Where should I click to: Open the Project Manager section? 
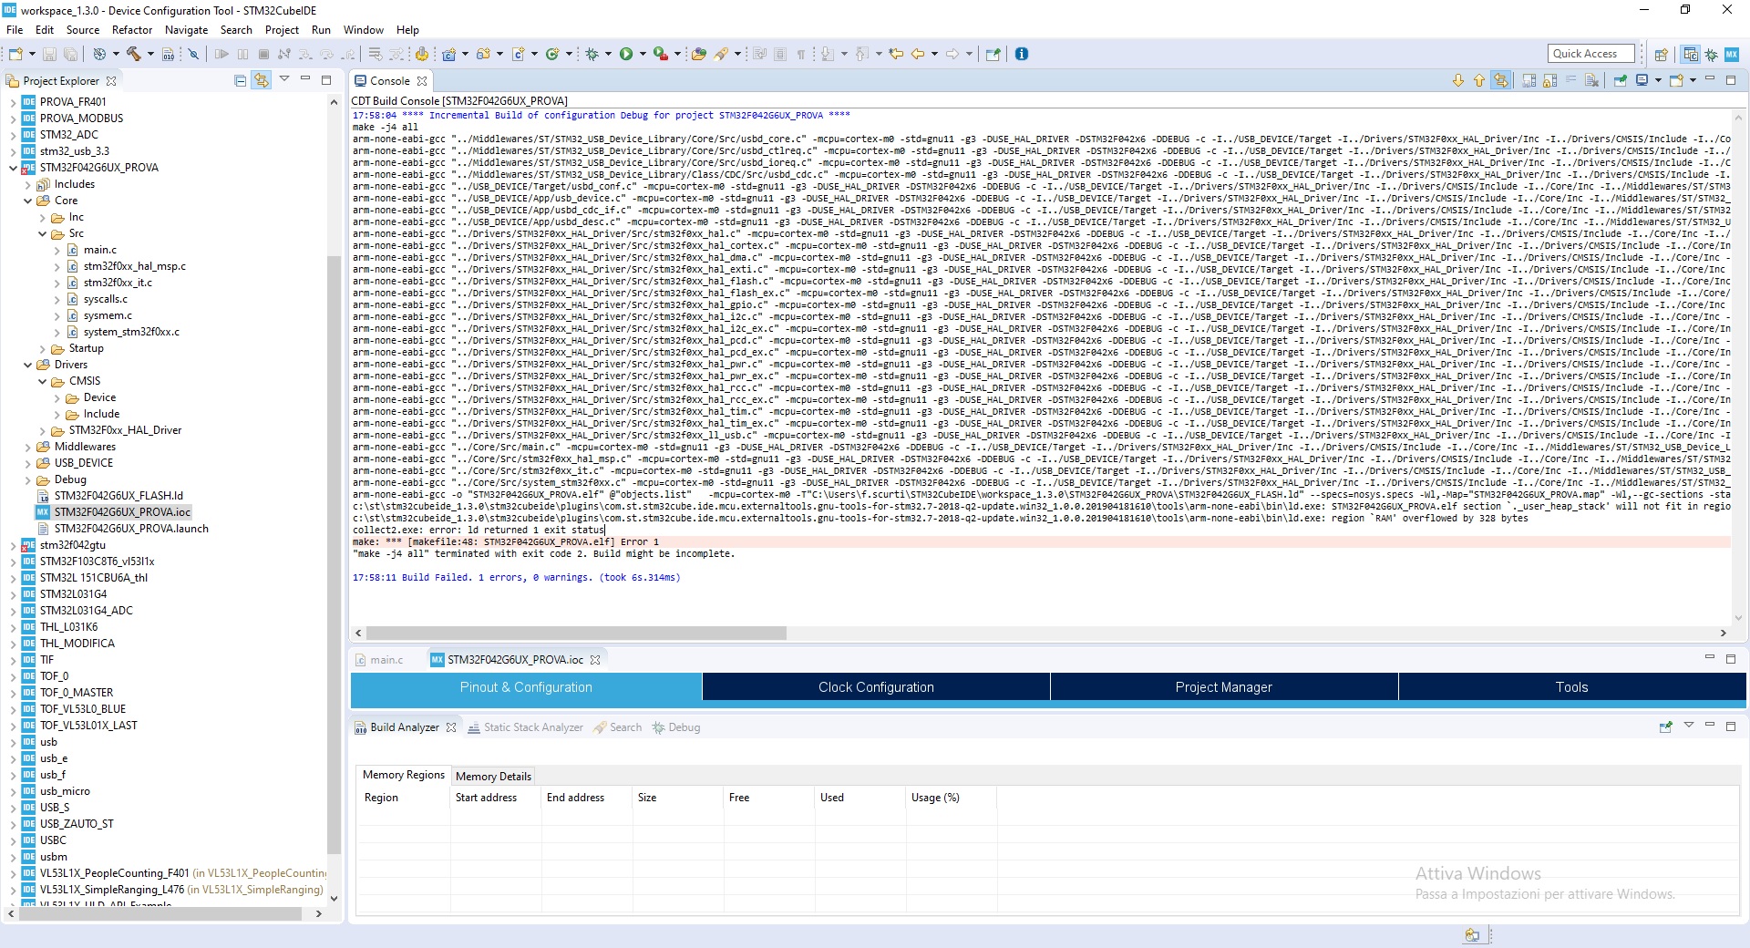coord(1223,687)
